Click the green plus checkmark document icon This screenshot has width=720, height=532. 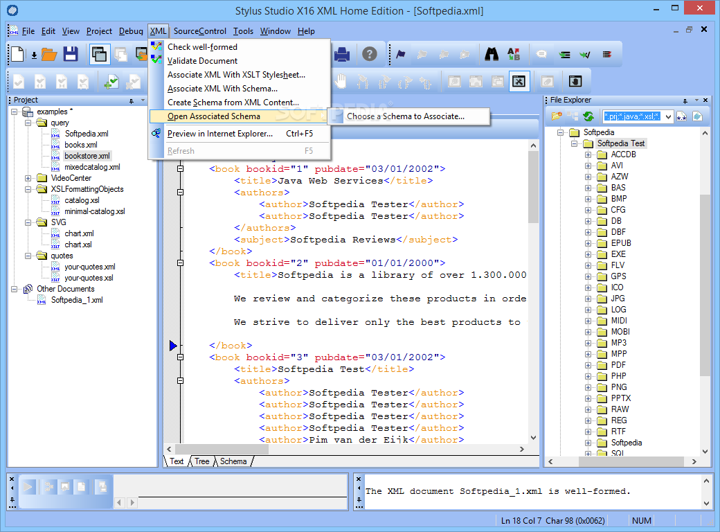(x=111, y=82)
